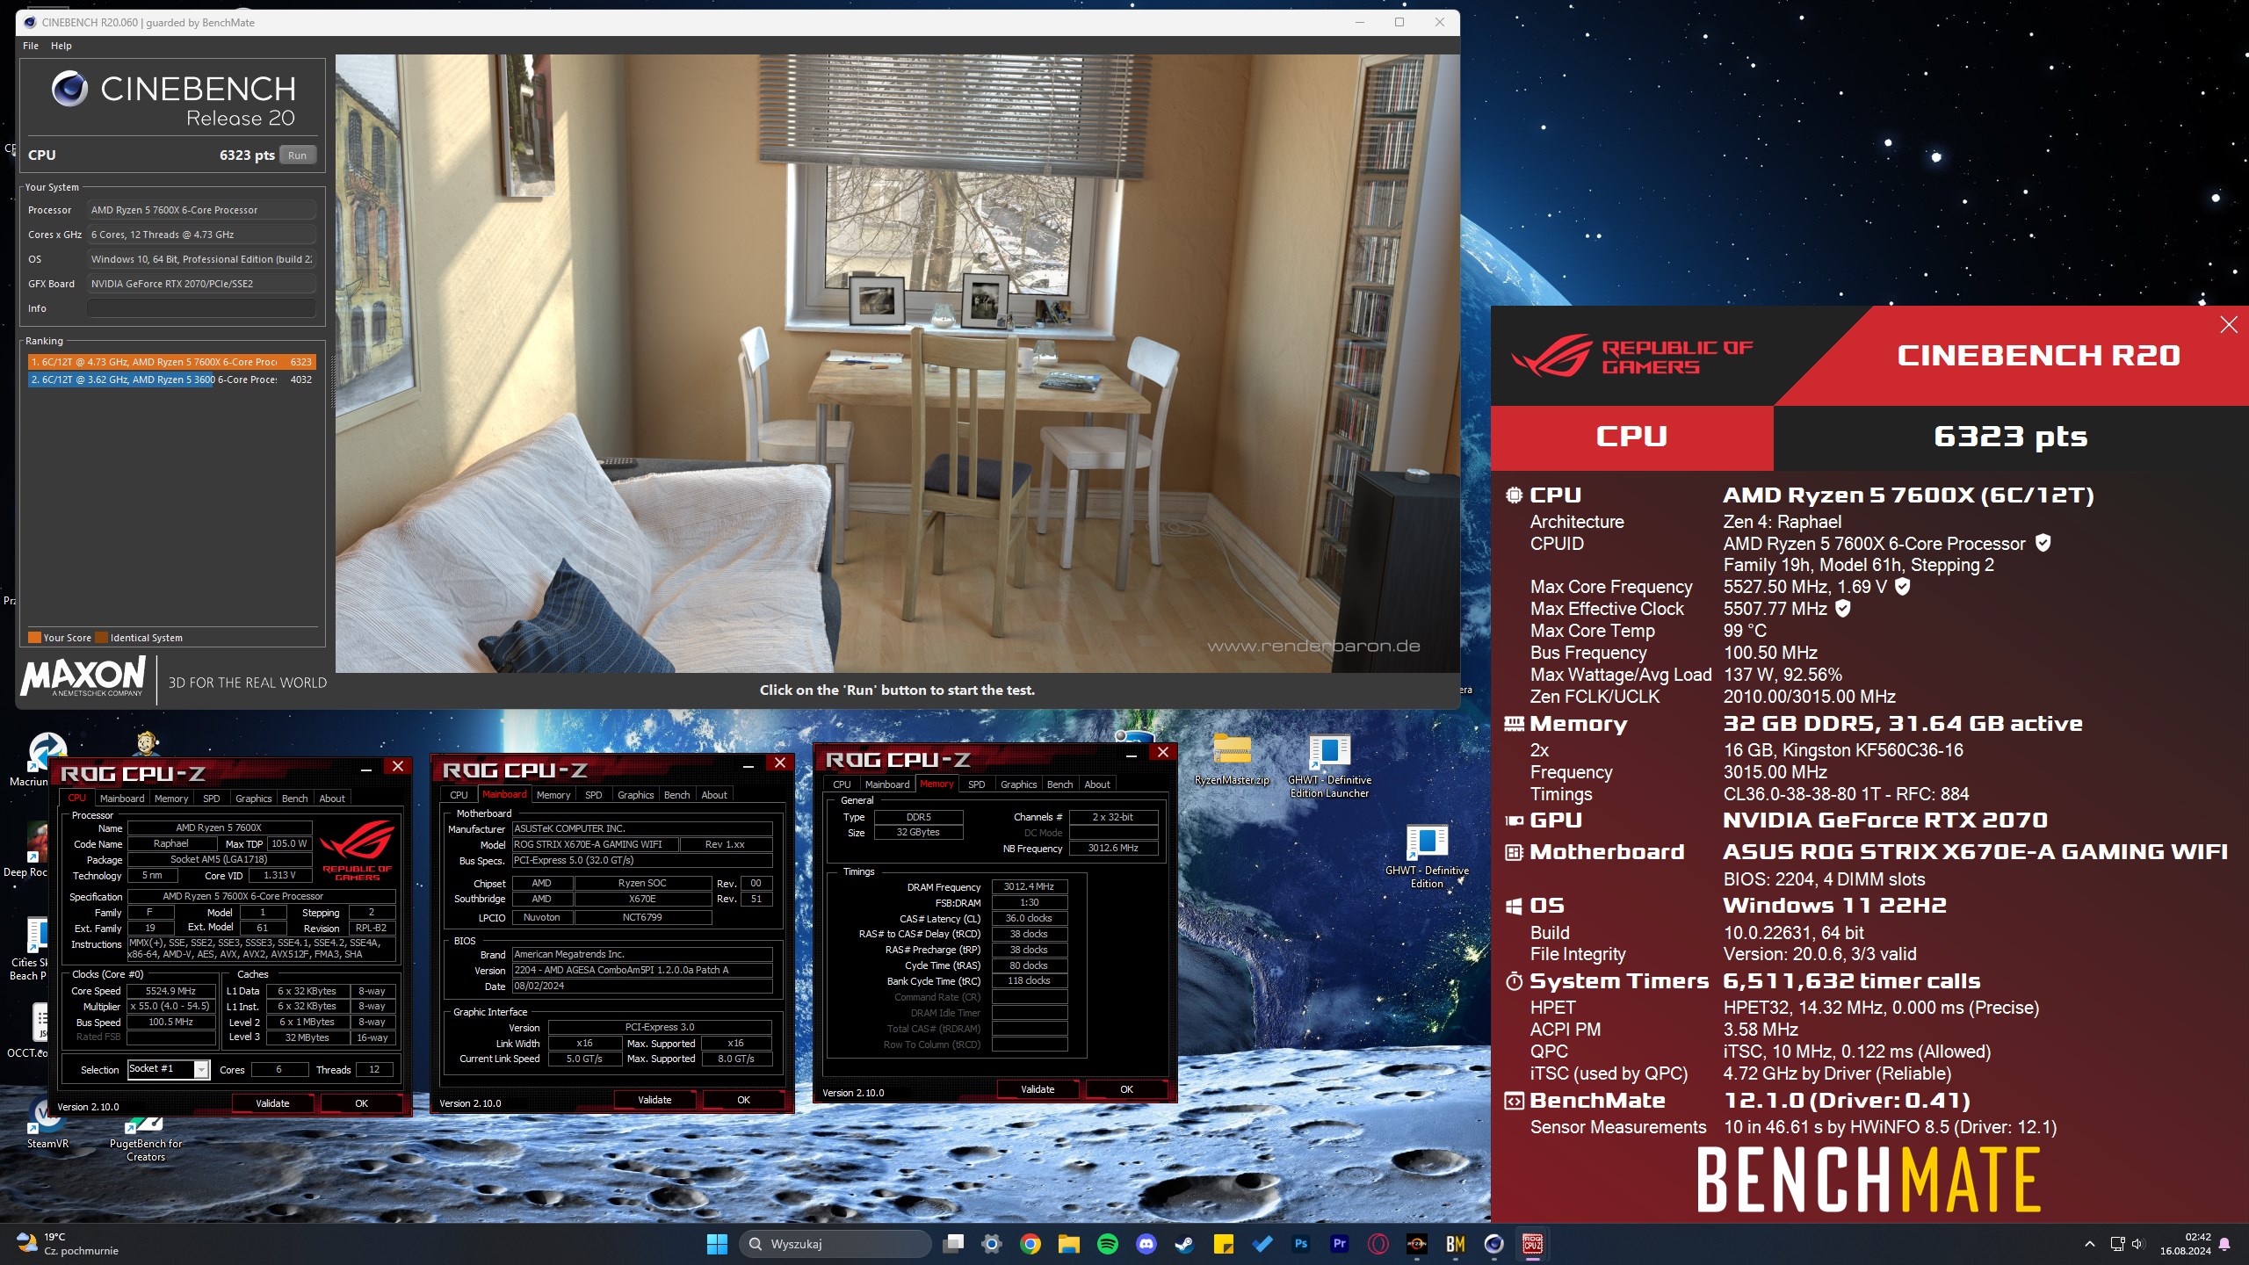Screen dimensions: 2249x1265
Task: Open volume control in system tray
Action: [2138, 1244]
